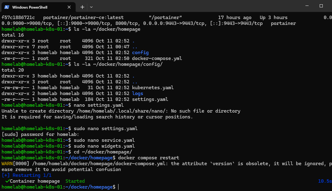Click the "17 hours ago" created time
Screen dimensions: 332x191
point(235,18)
